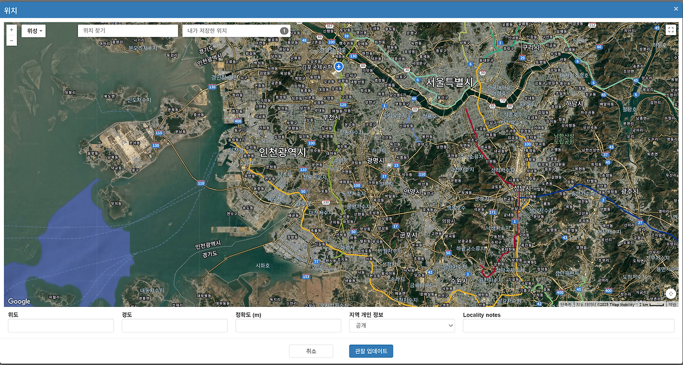Click the route 357 shield on map

pyautogui.click(x=330, y=26)
